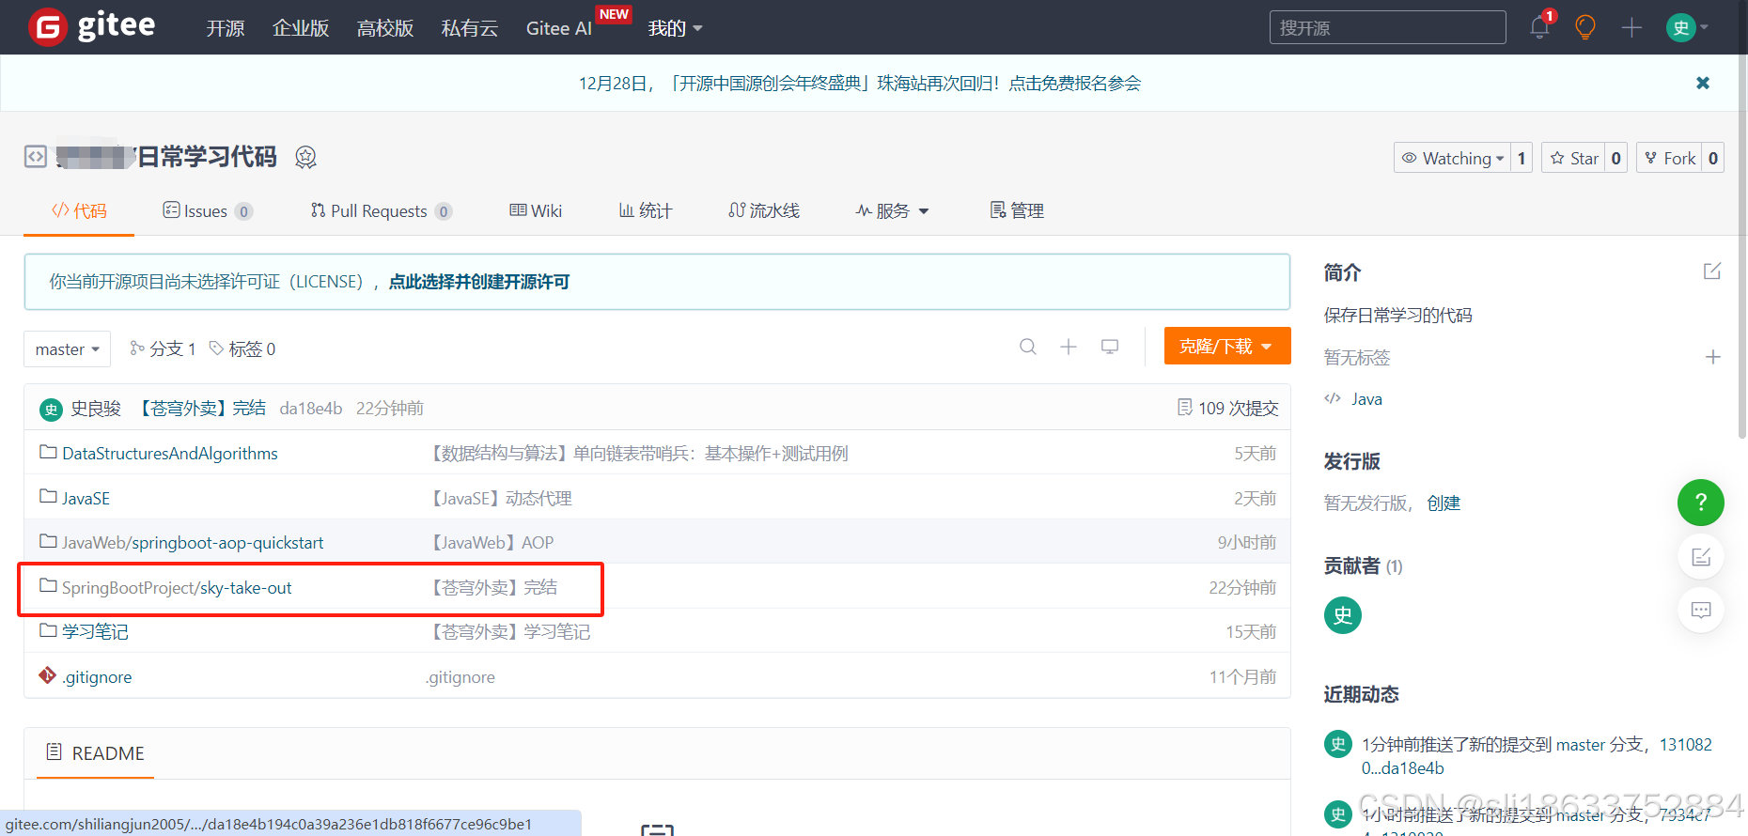The width and height of the screenshot is (1748, 836).
Task: Open the Watching dropdown
Action: pos(1452,158)
